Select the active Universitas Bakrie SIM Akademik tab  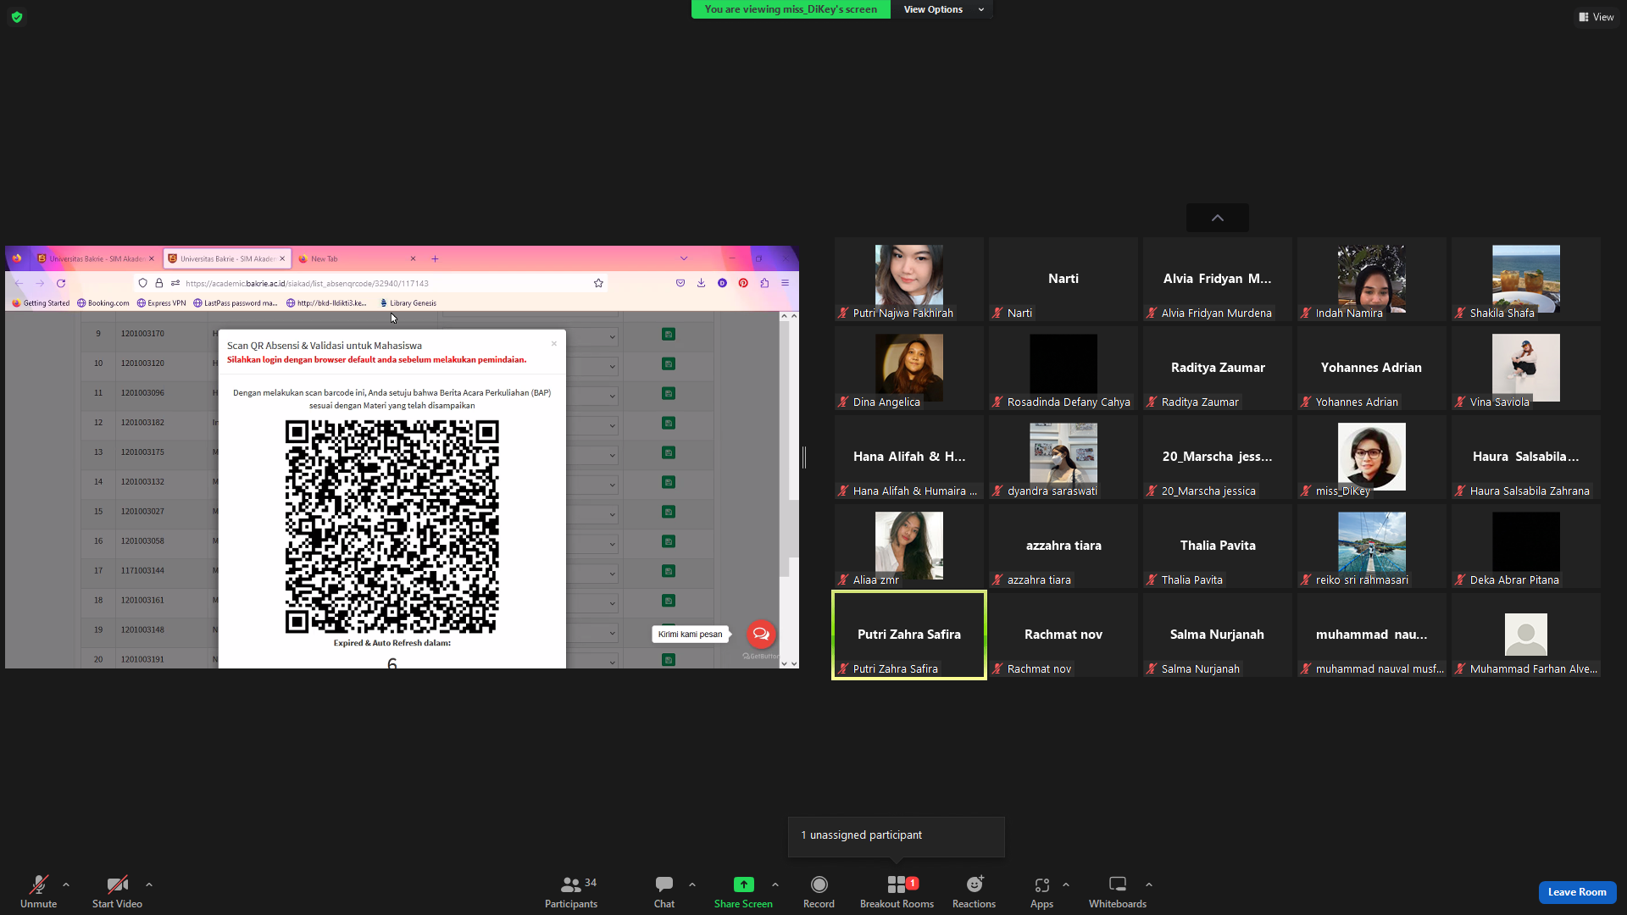[x=226, y=258]
